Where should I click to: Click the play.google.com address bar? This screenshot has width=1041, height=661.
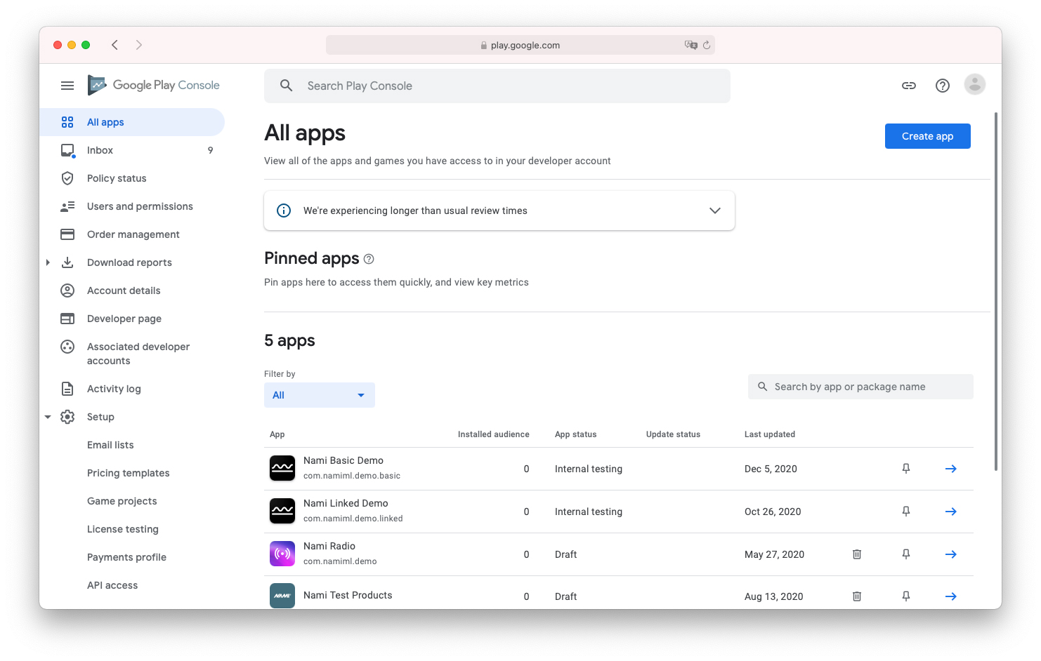[520, 45]
